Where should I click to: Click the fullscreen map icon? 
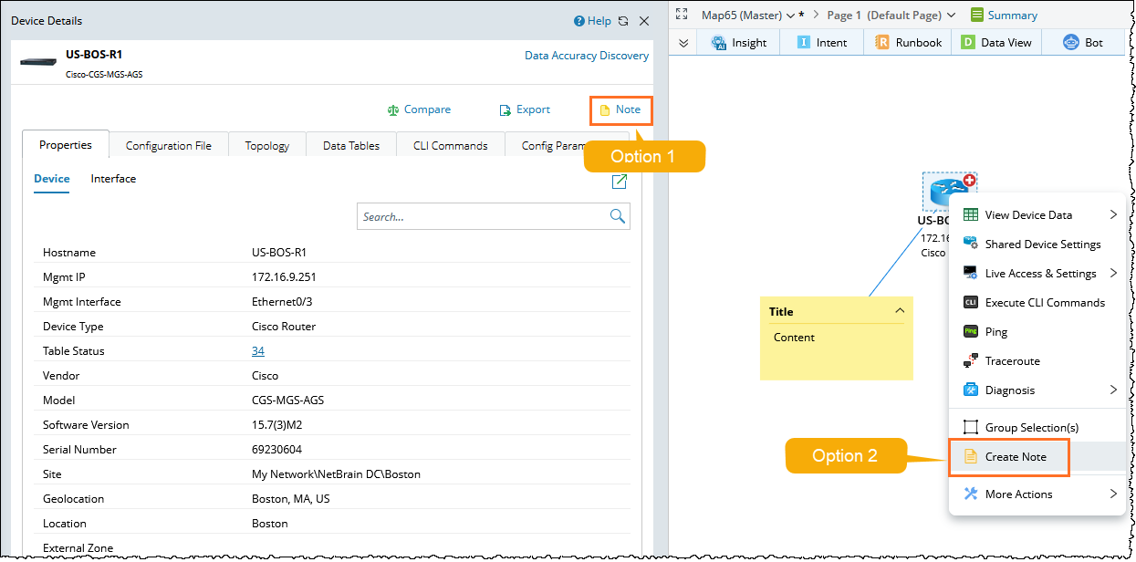[x=682, y=15]
